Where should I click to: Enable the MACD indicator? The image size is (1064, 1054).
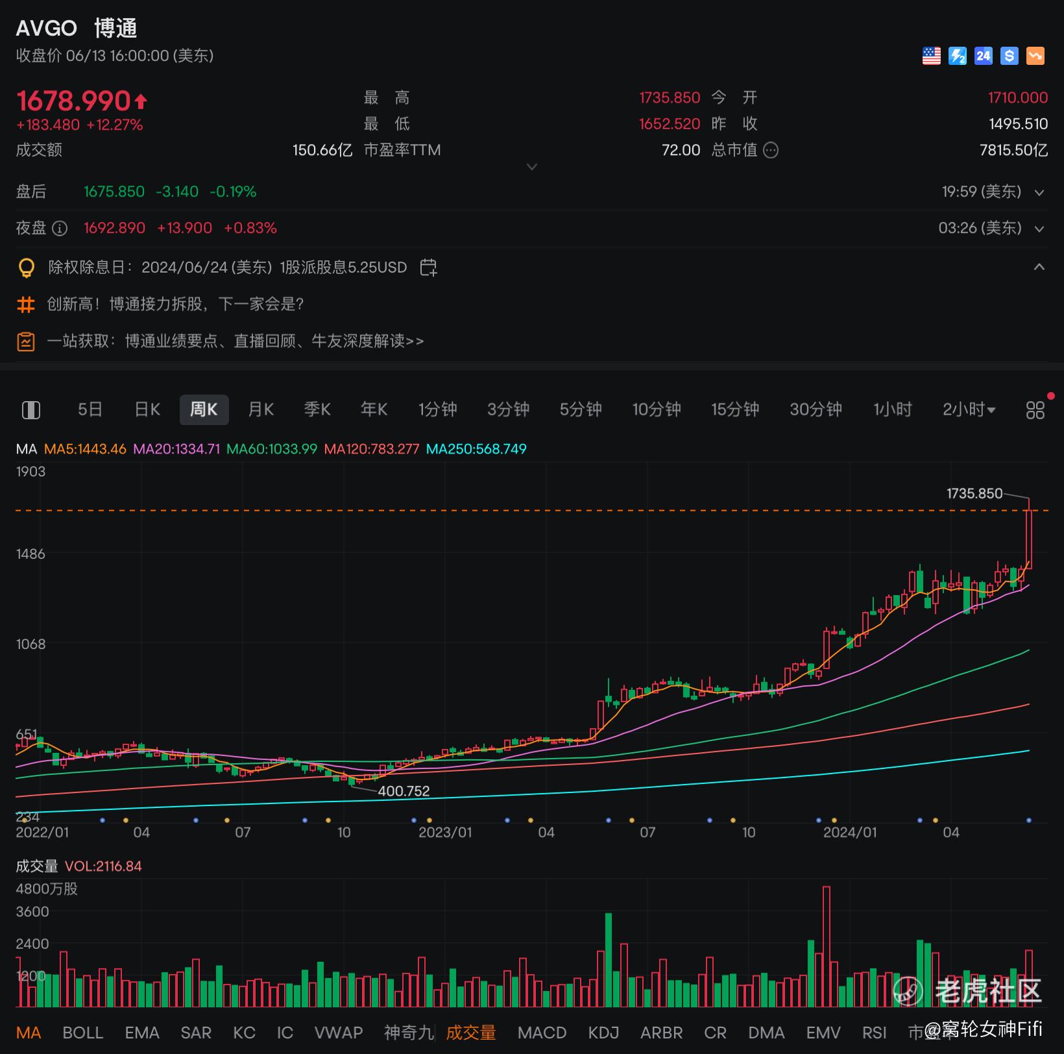pyautogui.click(x=542, y=1033)
